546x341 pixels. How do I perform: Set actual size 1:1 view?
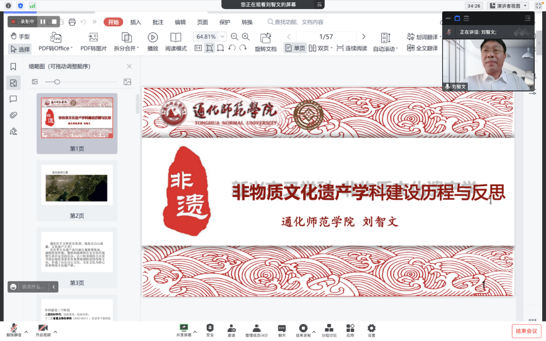coord(198,48)
